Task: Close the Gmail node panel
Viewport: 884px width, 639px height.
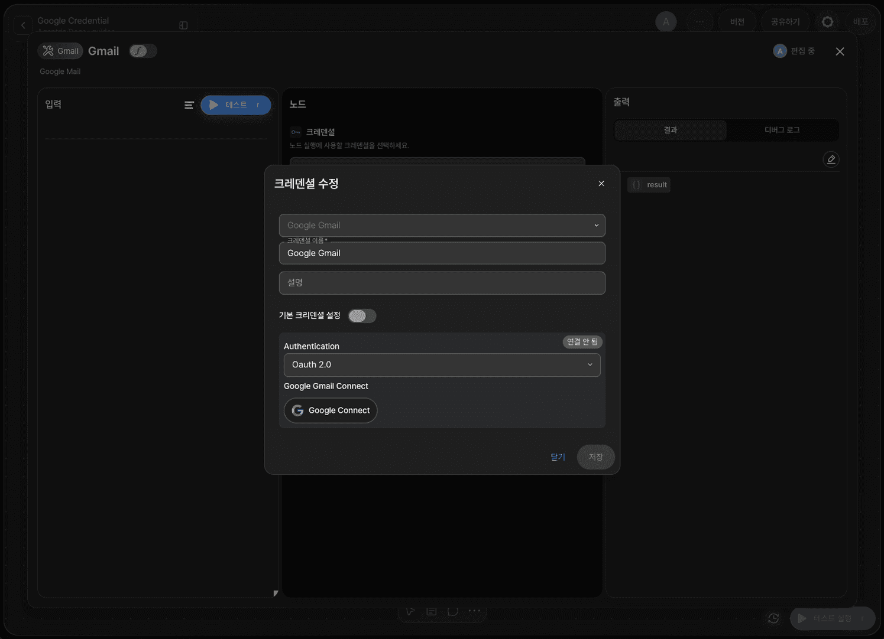Action: click(x=840, y=51)
